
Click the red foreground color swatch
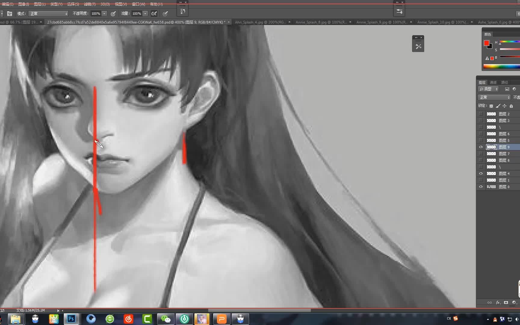coord(486,43)
